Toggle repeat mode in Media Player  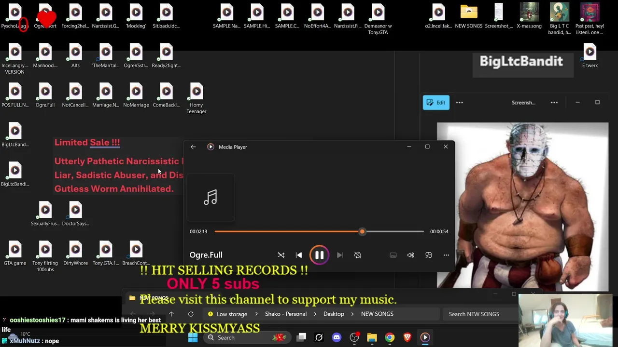358,255
